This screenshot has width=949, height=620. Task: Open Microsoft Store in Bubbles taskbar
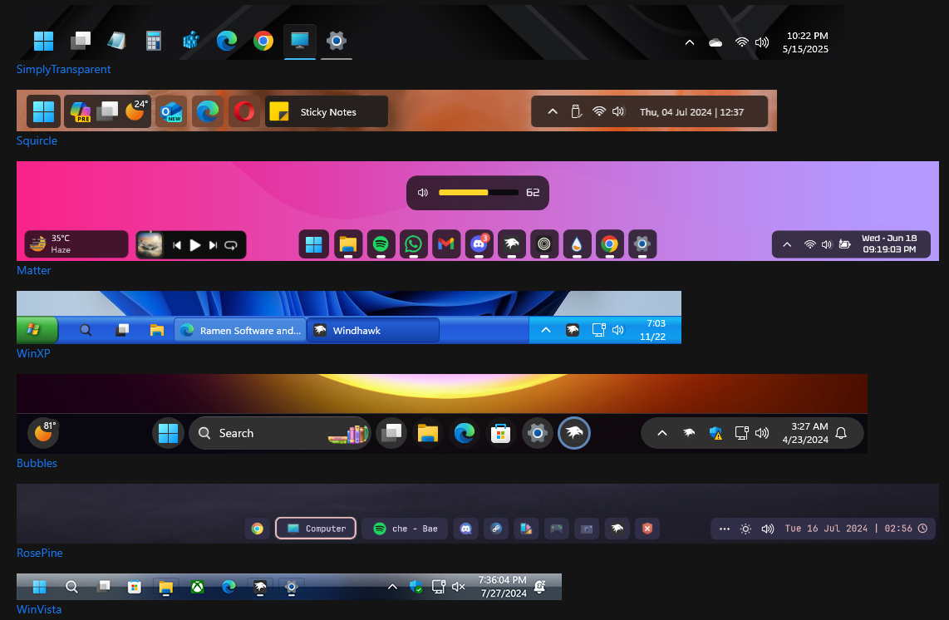click(x=500, y=433)
